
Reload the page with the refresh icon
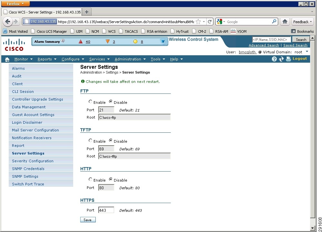(x=210, y=22)
